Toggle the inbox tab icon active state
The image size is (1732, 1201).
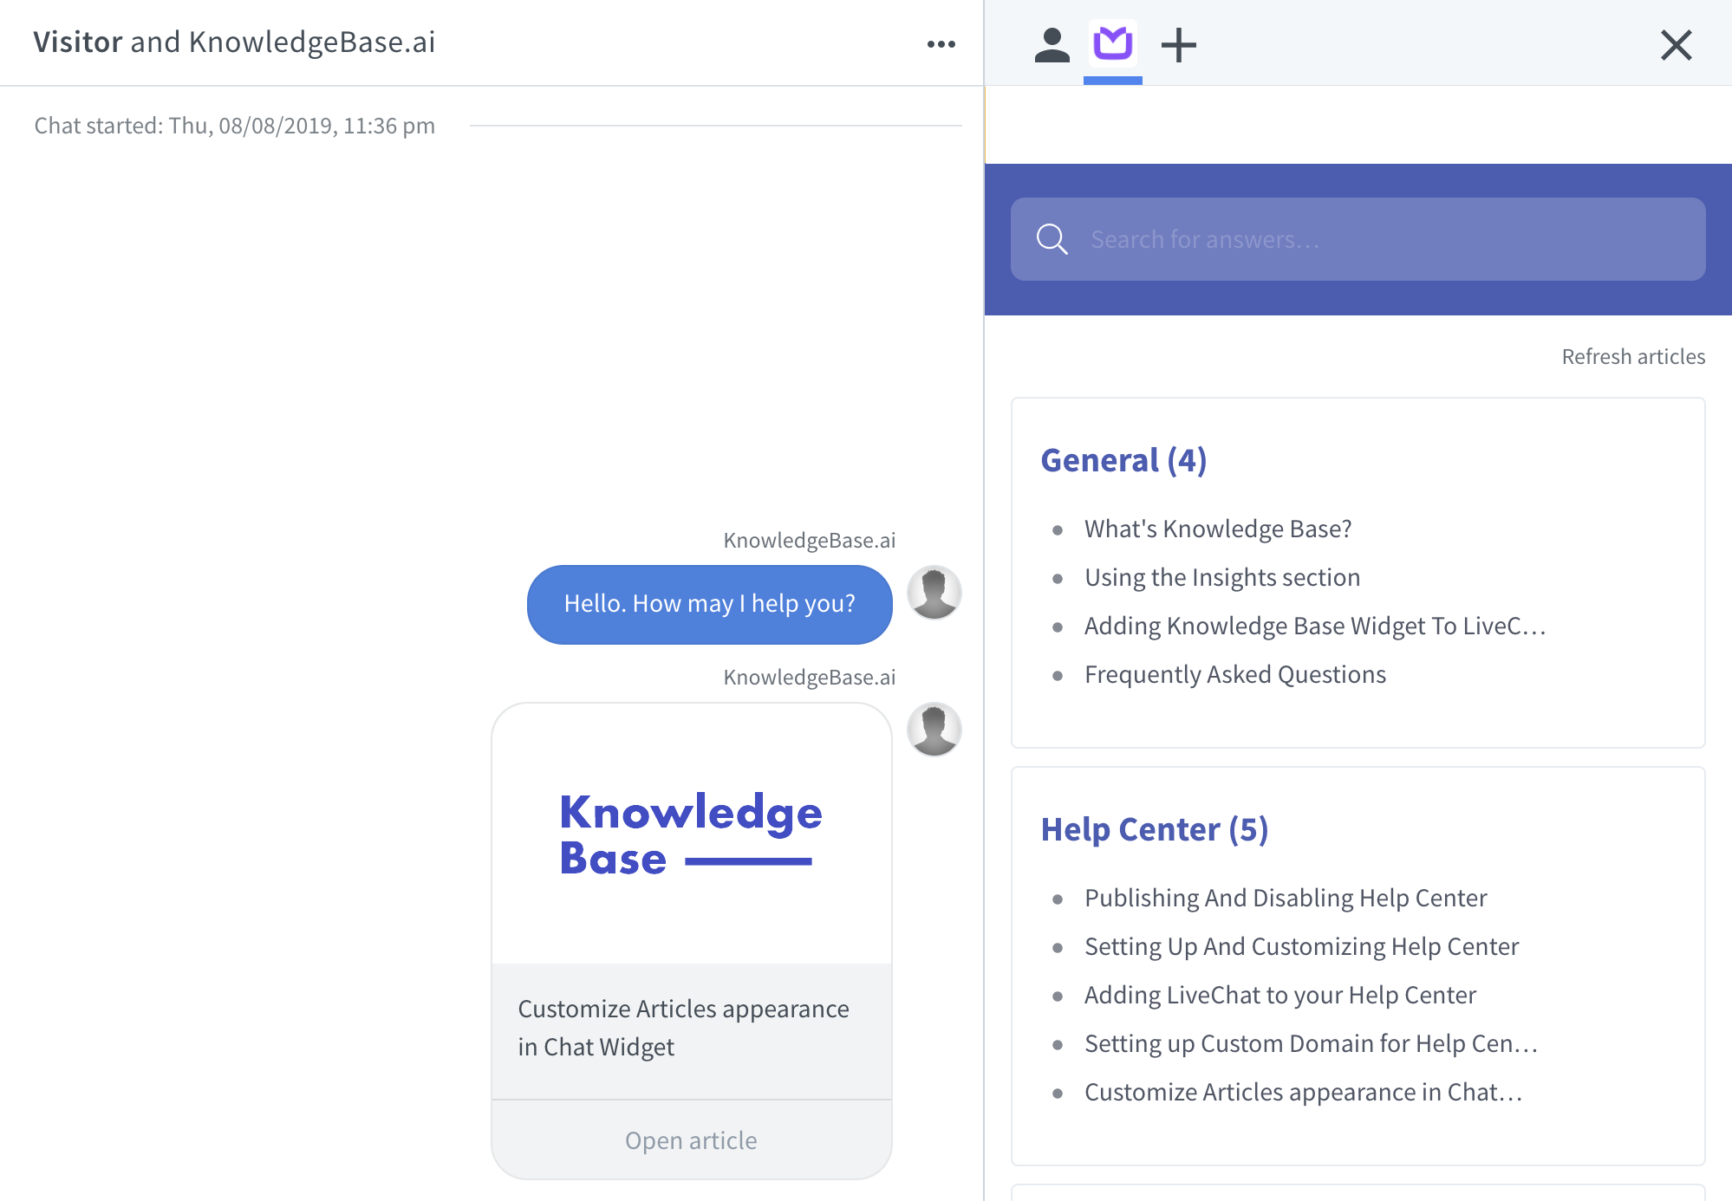[x=1112, y=42]
